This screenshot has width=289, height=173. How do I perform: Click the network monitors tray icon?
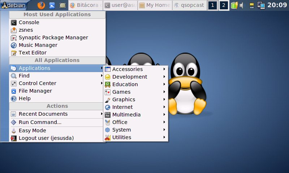[261, 5]
